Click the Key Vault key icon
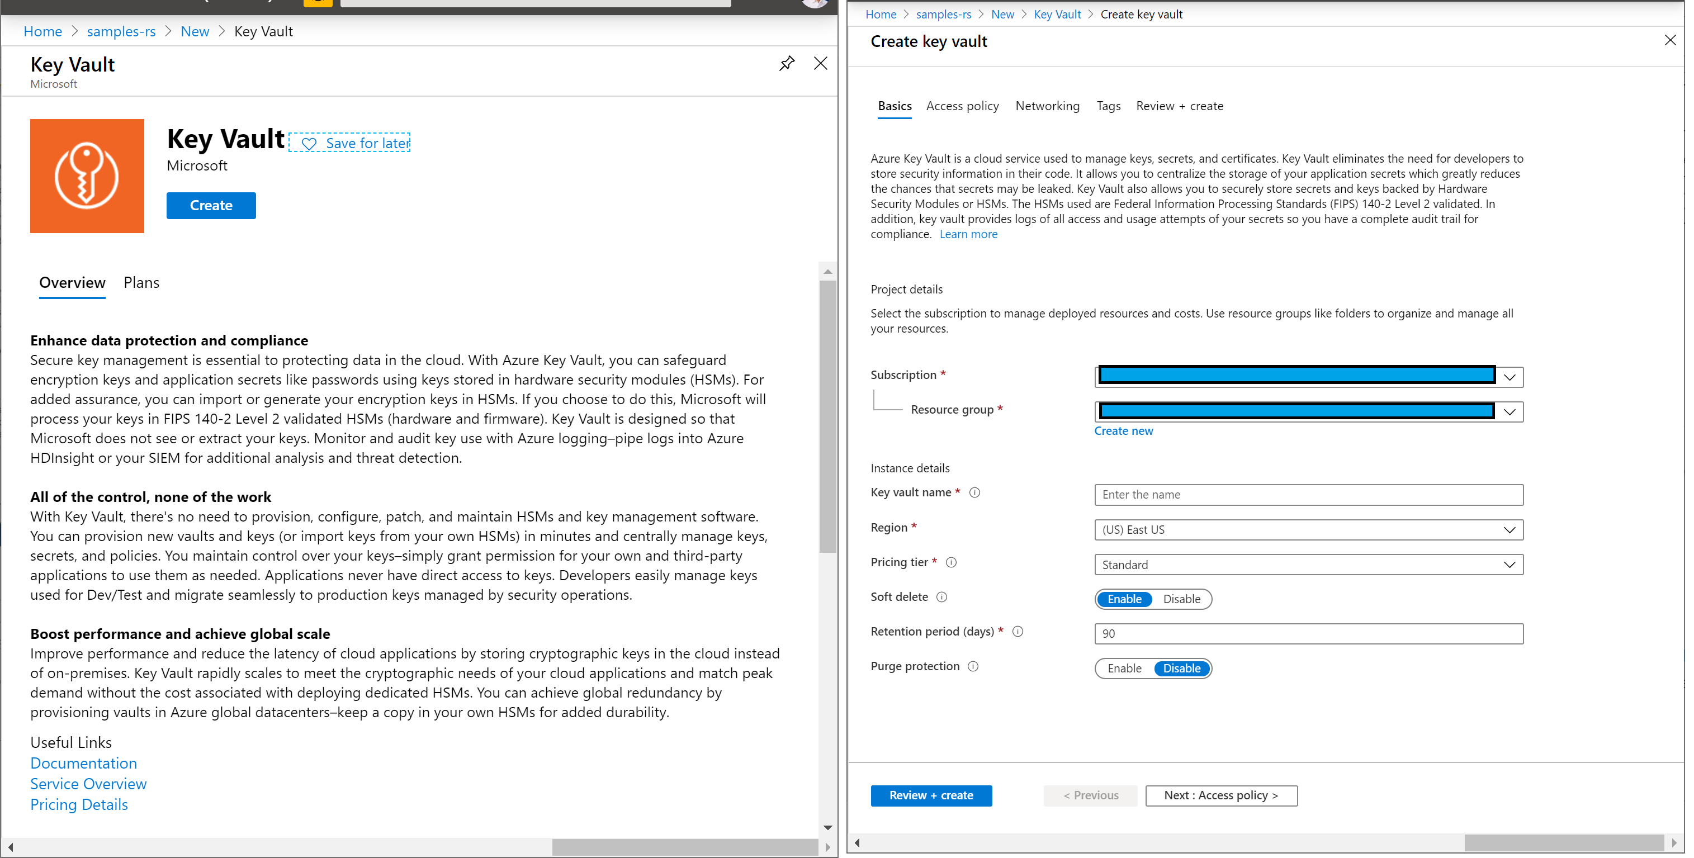1694x858 pixels. (x=88, y=175)
